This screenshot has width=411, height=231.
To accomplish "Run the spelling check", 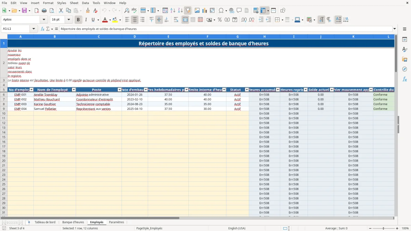I will pos(134,11).
